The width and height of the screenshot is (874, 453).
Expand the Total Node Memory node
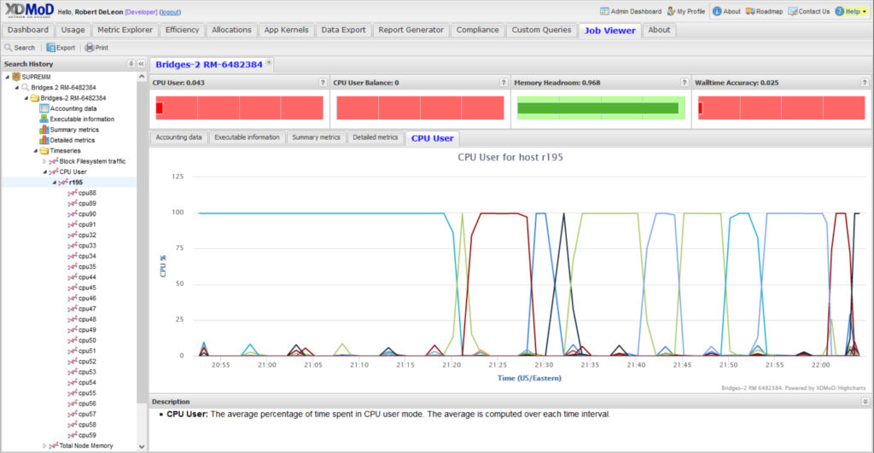pos(45,445)
